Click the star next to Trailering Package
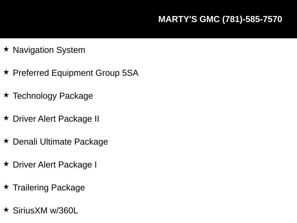The height and width of the screenshot is (223, 297). coord(6,187)
